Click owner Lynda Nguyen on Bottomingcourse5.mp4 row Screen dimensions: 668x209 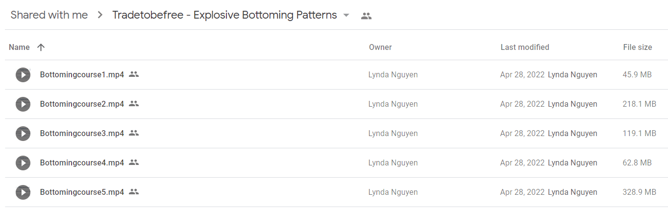point(393,192)
